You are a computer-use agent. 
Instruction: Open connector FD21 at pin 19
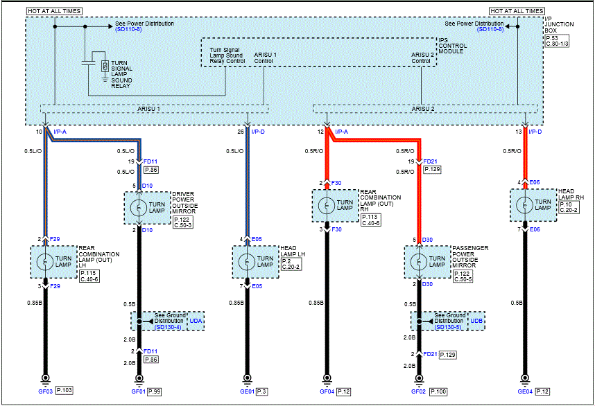click(x=431, y=161)
